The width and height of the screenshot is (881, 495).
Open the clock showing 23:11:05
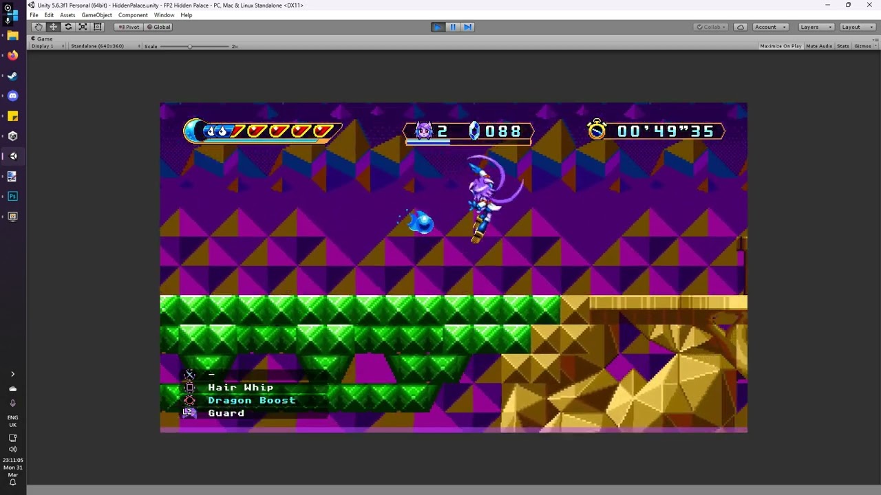pyautogui.click(x=12, y=467)
